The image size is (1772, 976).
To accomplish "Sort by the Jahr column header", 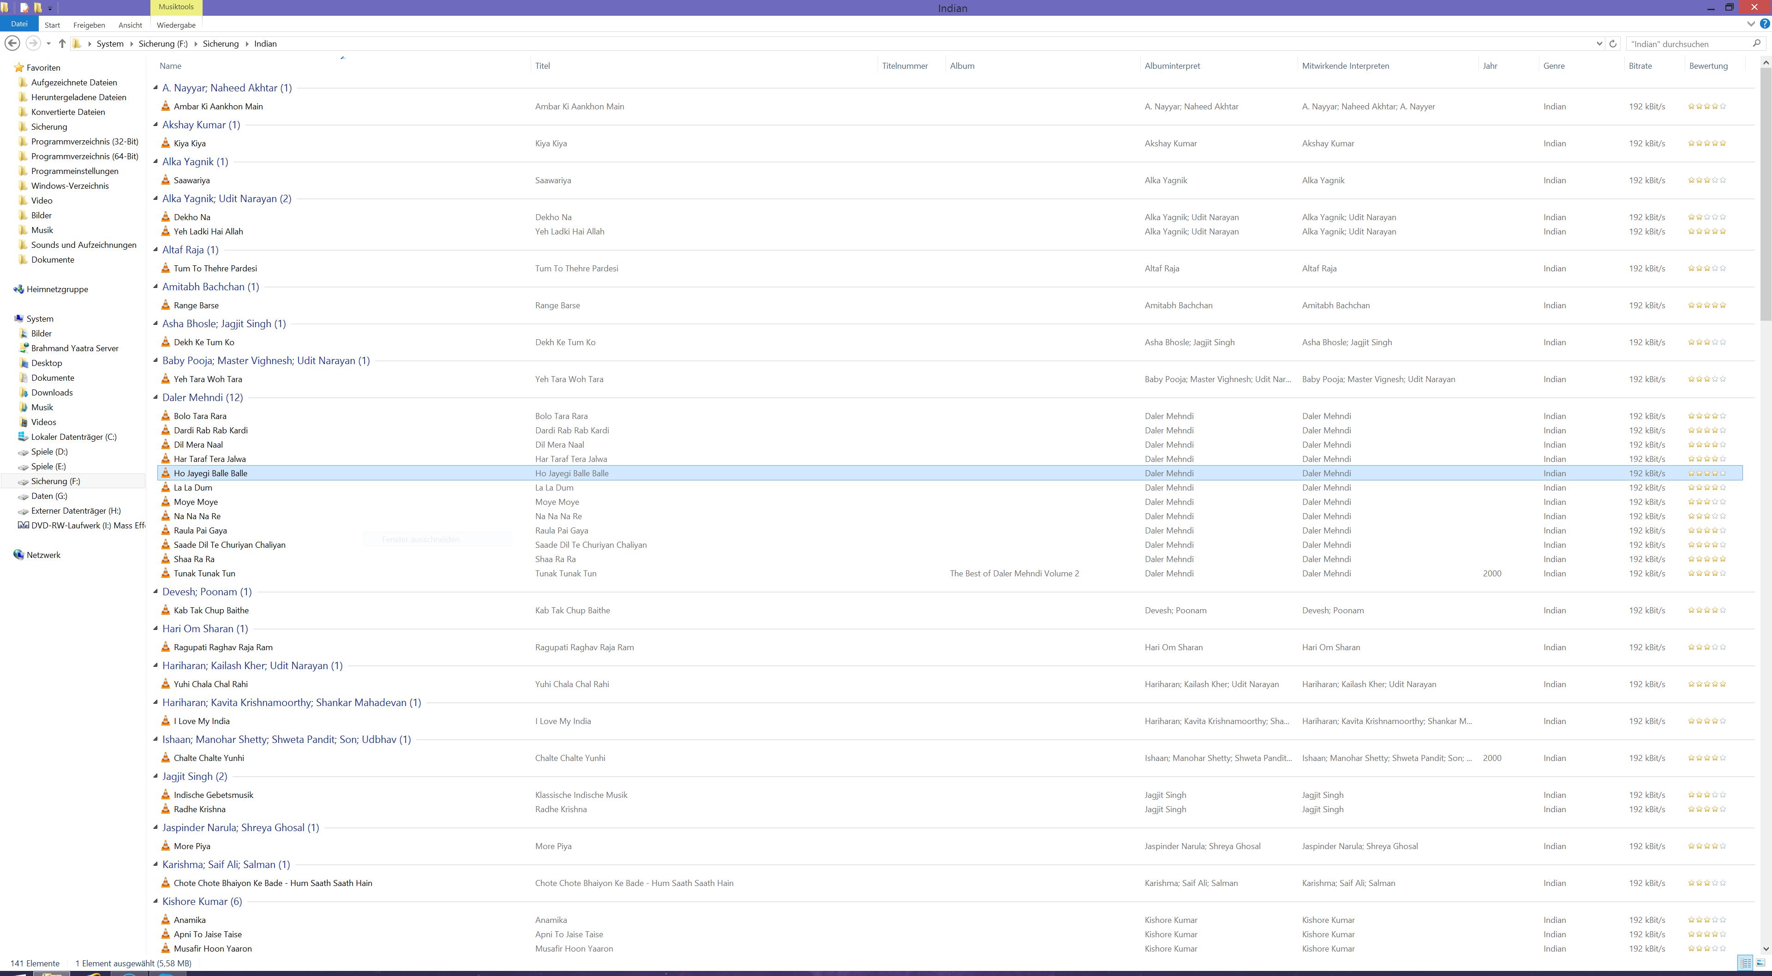I will pyautogui.click(x=1490, y=66).
